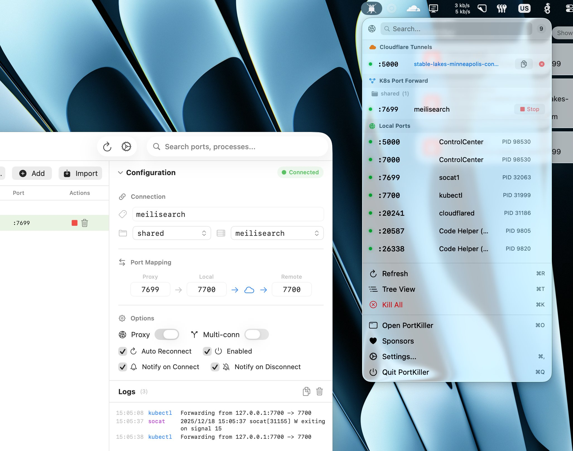
Task: Click inside the Search ports, processes field
Action: click(x=237, y=146)
